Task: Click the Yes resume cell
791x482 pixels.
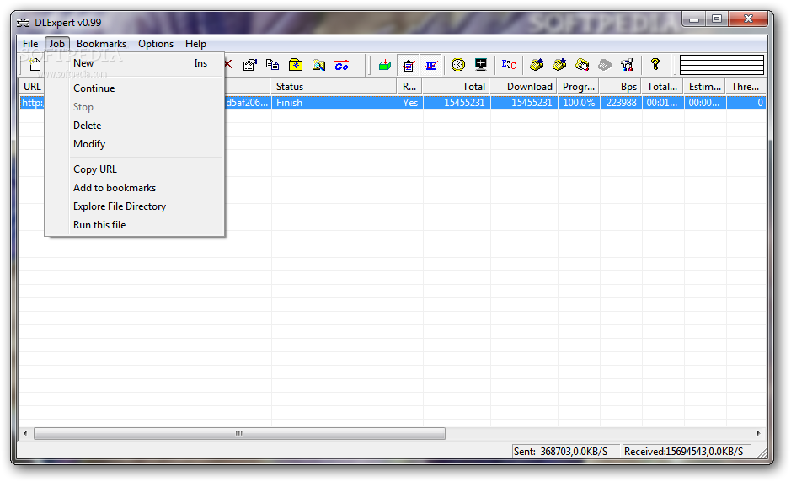Action: [410, 103]
